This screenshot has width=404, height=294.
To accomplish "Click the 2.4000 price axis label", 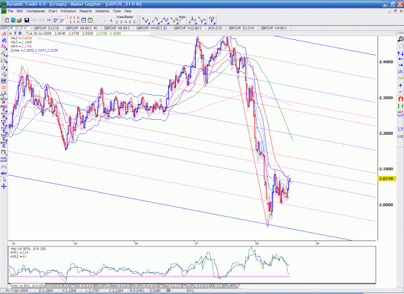I will 386,62.
